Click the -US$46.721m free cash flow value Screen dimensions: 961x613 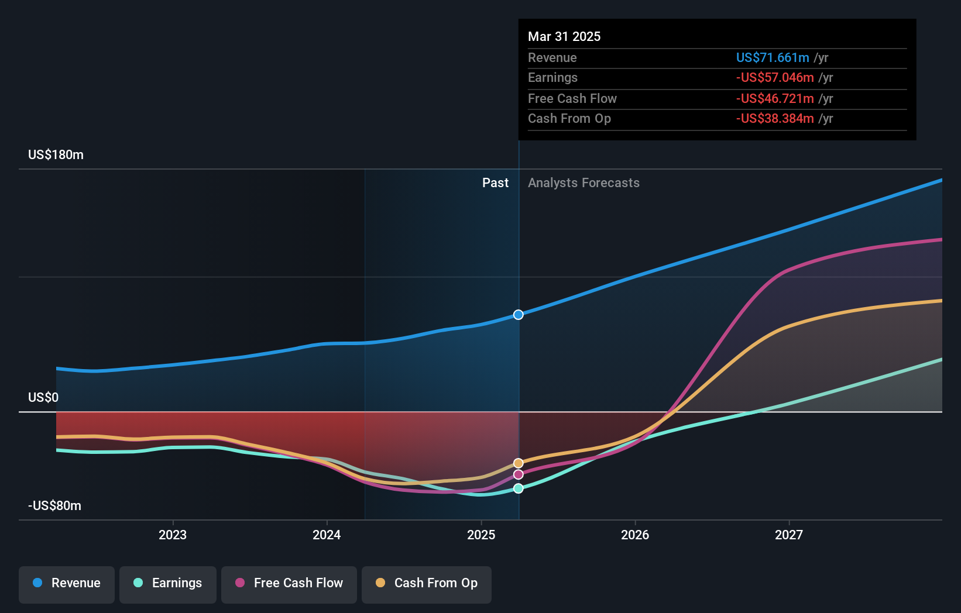coord(775,98)
